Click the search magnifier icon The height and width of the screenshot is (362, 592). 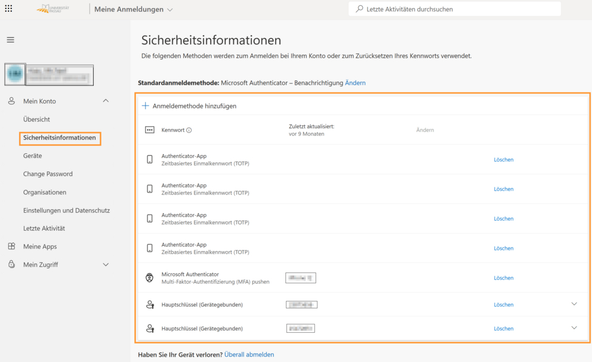pos(357,8)
